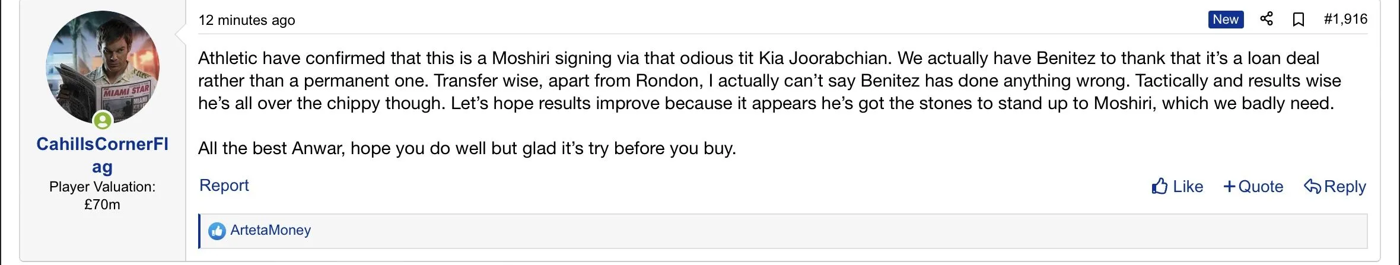Open the Dexter avatar profile picture
This screenshot has width=1400, height=265.
[x=103, y=65]
